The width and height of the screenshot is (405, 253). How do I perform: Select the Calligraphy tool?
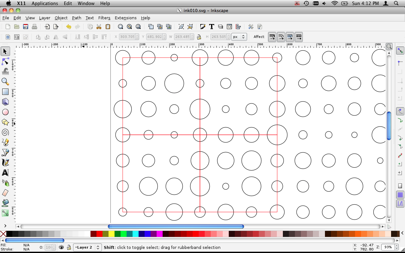pos(5,163)
